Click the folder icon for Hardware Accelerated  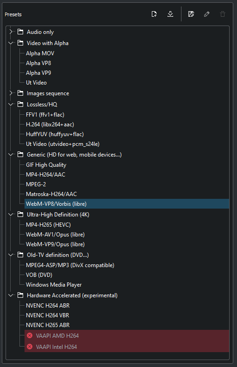pyautogui.click(x=20, y=295)
